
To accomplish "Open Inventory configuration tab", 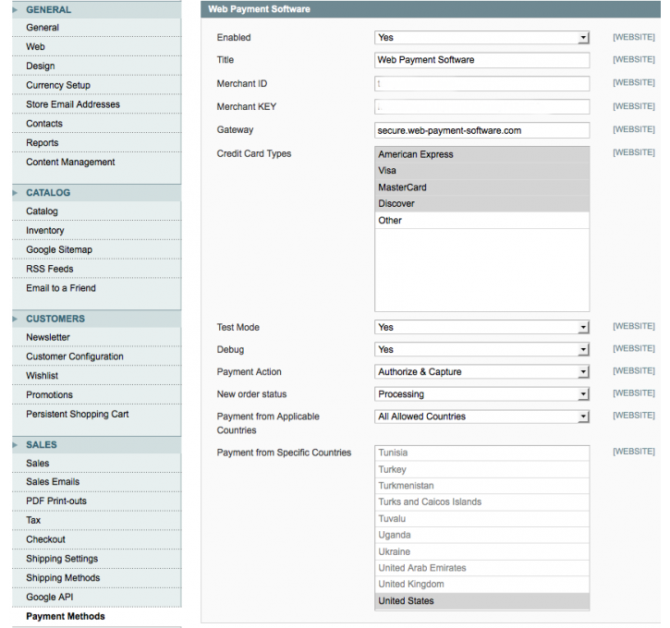I will pos(96,230).
